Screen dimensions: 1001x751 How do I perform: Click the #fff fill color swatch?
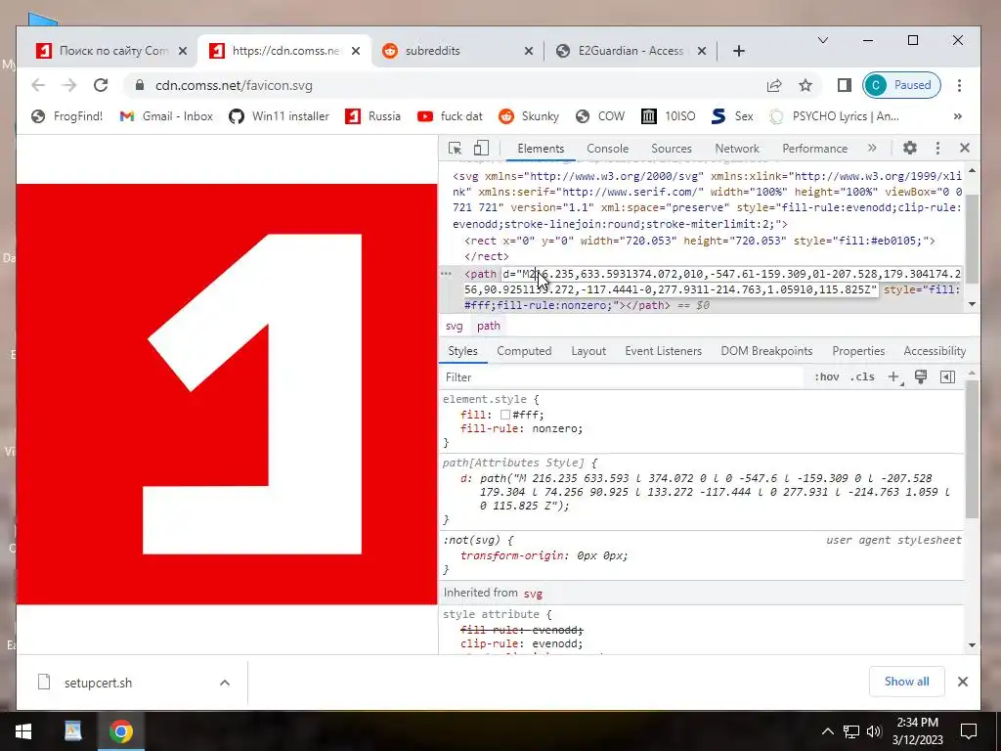[x=505, y=415]
